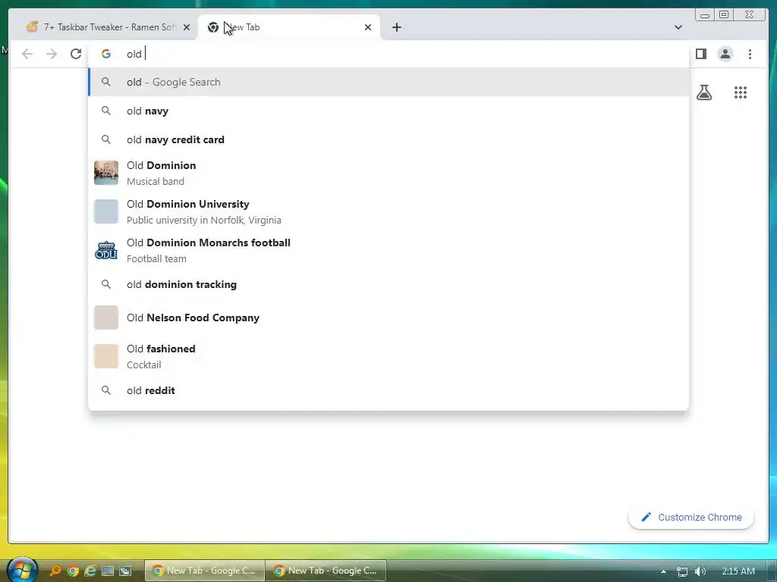
Task: Show hidden system tray icons
Action: (x=663, y=571)
